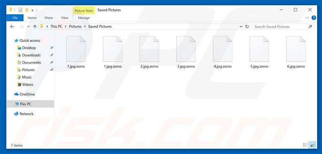Click This PC in the address path
The image size is (322, 154).
pos(56,27)
